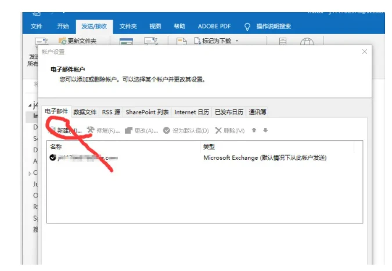Click the 标记为下载 document icon
Screen dimensions: 392x271
[197, 41]
